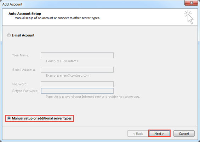Click the Password input field
Image resolution: width=200 pixels, height=142 pixels.
click(77, 84)
